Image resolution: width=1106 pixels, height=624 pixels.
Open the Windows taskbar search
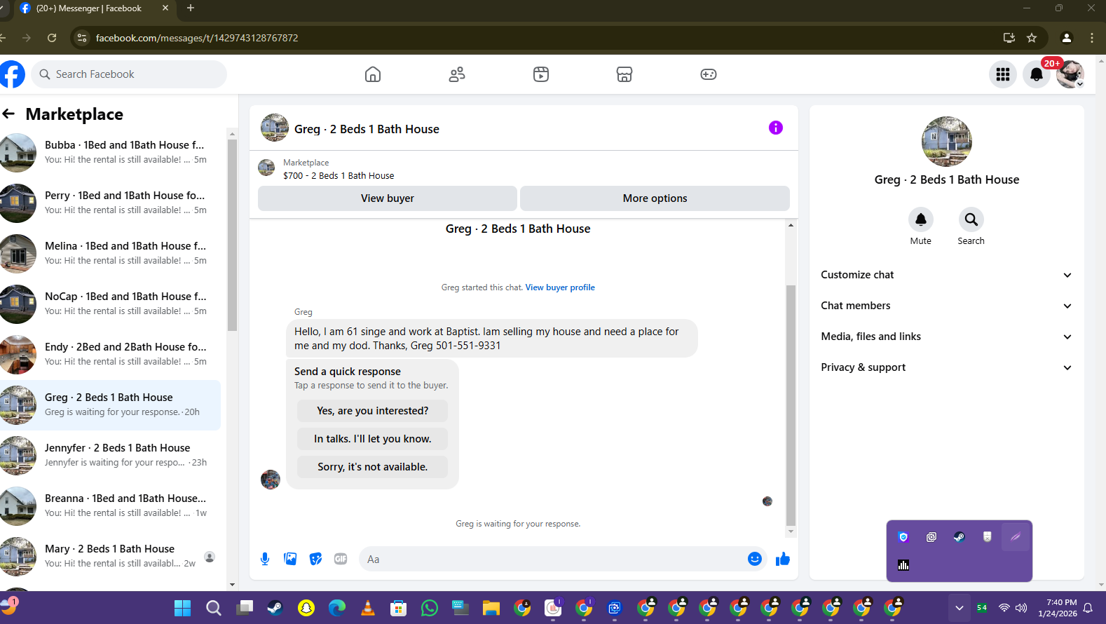coord(214,608)
